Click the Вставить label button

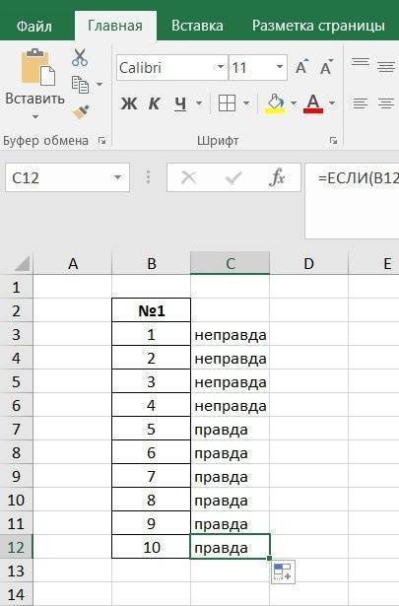[34, 99]
